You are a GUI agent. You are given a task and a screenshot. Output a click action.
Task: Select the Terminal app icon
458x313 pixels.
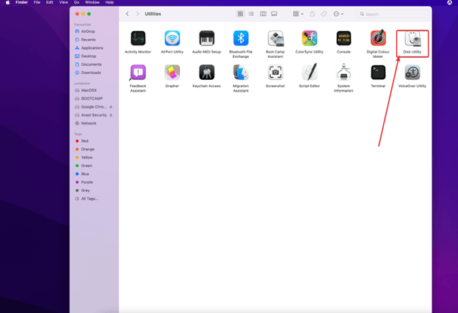tap(378, 73)
